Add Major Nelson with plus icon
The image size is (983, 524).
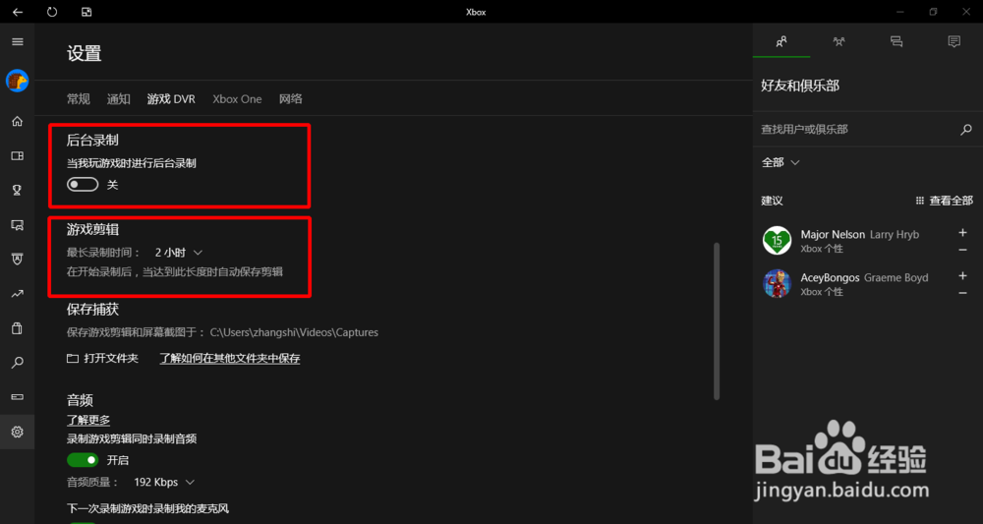(963, 233)
